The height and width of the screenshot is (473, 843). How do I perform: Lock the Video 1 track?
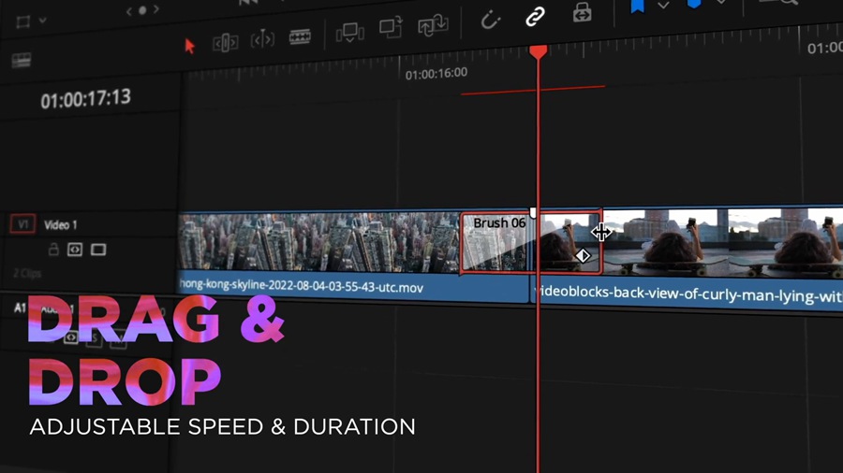(53, 250)
